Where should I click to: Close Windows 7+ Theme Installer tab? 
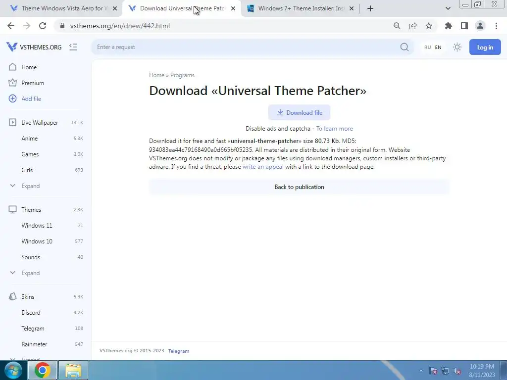coord(352,8)
